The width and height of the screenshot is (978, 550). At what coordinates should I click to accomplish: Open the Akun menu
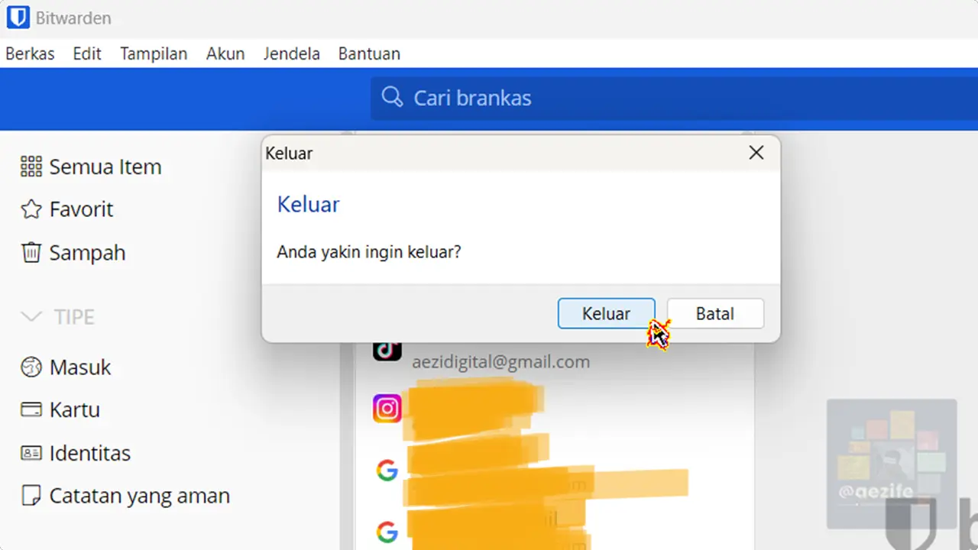(x=225, y=54)
